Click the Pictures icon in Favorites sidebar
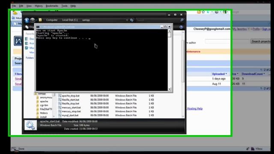The image size is (274, 154). click(27, 43)
